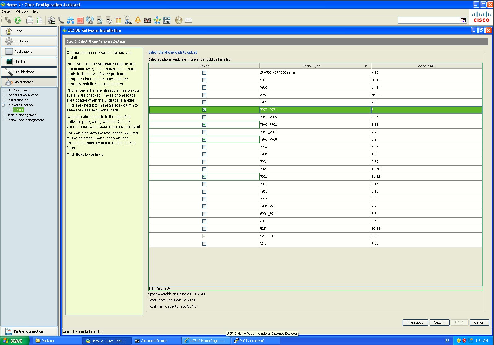Click the gear with floppy disk icon

pyautogui.click(x=51, y=20)
